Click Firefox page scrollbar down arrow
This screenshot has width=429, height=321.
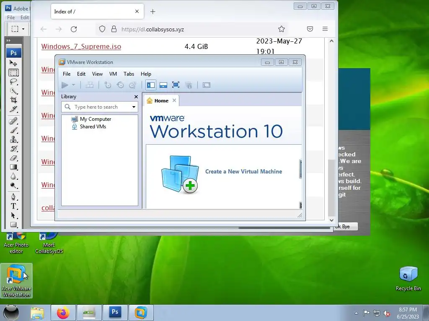[332, 220]
